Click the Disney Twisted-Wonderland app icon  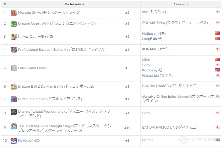point(14,112)
